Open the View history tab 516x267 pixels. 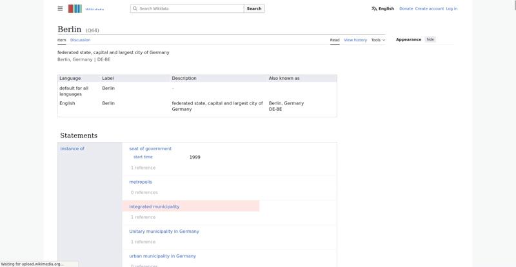click(x=355, y=40)
